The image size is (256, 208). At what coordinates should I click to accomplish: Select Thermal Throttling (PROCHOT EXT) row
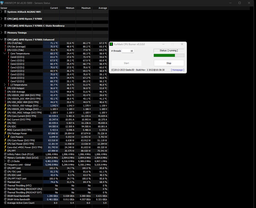(54, 192)
